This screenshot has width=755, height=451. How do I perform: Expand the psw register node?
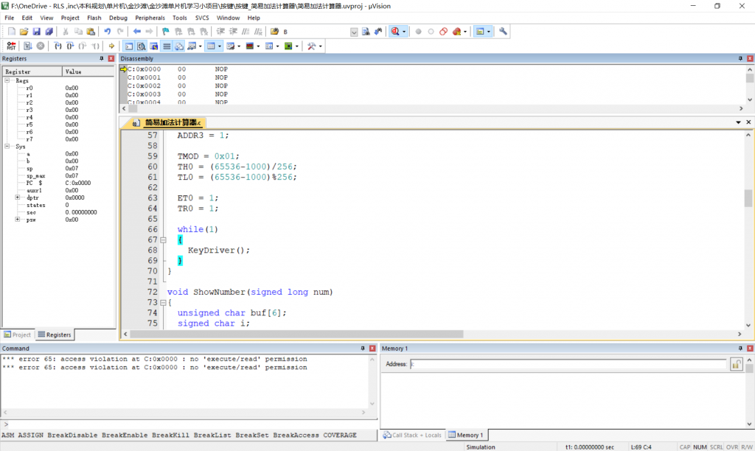tap(17, 220)
